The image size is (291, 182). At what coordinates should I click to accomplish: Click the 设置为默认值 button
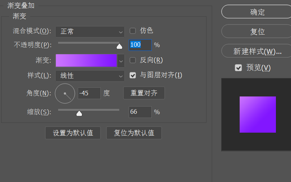(x=73, y=133)
